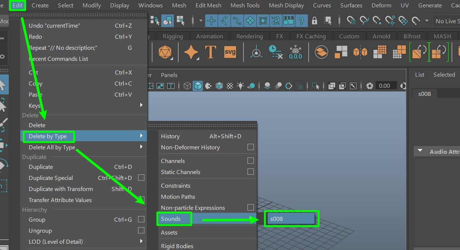Click Undo "currentTime" menu entry
The width and height of the screenshot is (460, 250).
point(55,25)
